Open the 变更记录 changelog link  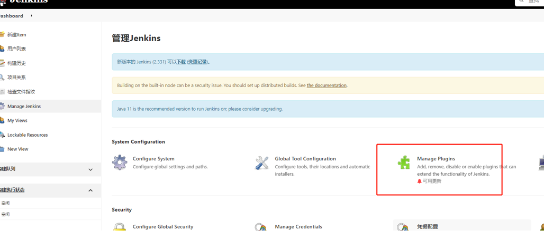pos(198,62)
